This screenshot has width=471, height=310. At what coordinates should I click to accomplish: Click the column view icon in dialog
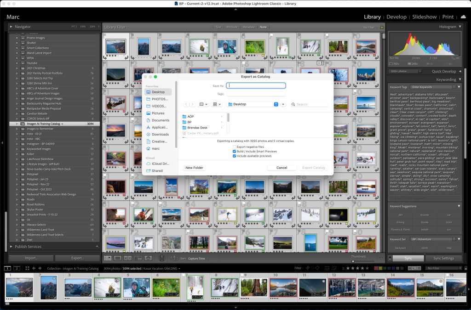tap(201, 104)
